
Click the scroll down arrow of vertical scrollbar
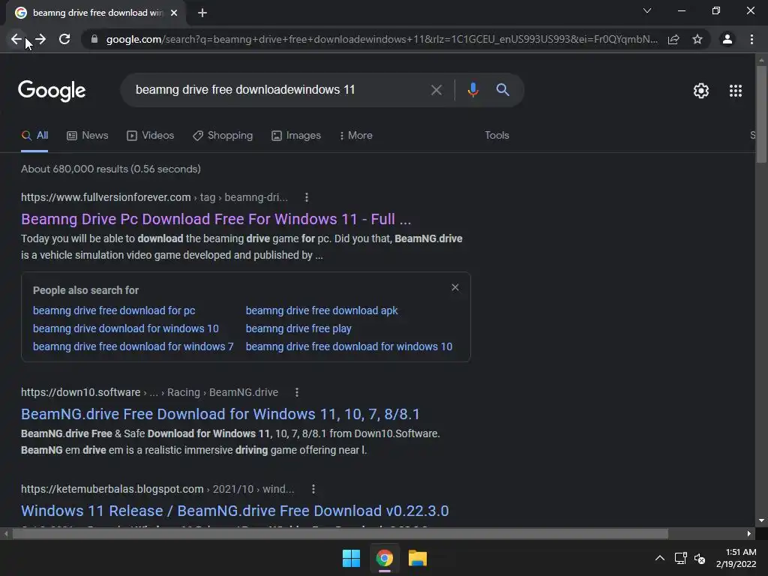click(761, 520)
